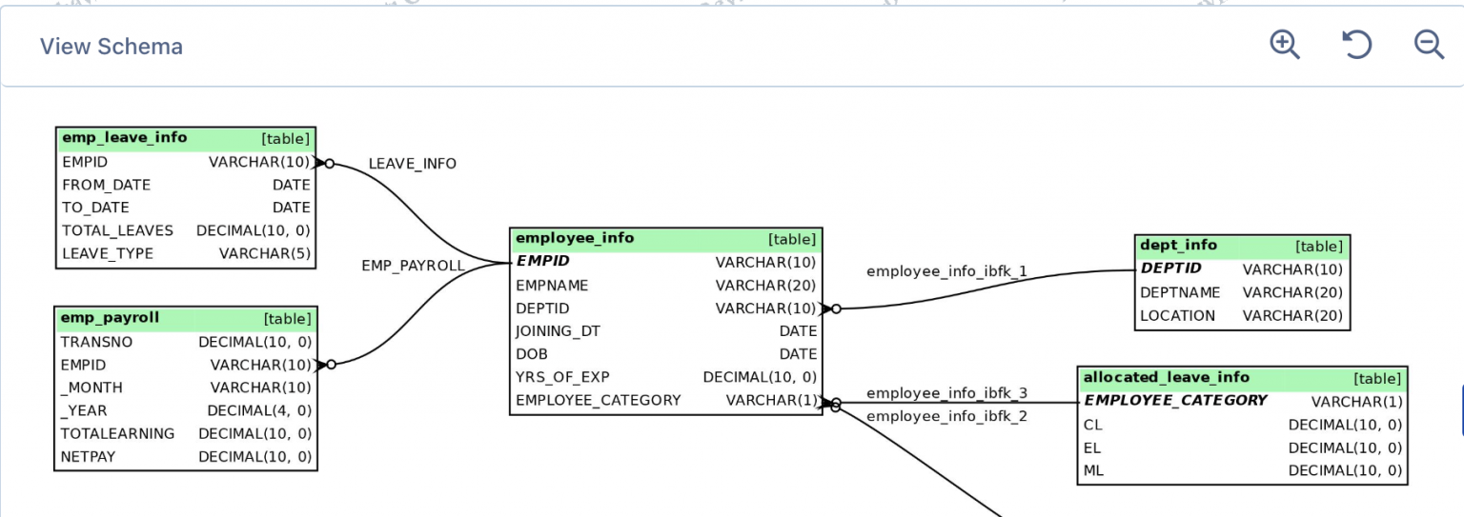1464x517 pixels.
Task: Click the DEPTNAME column in dept_info
Action: 1180,293
